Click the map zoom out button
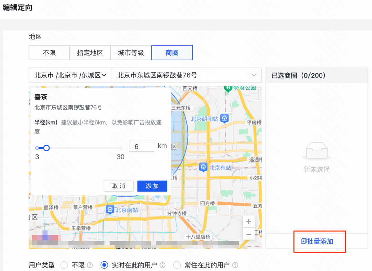 click(x=249, y=234)
